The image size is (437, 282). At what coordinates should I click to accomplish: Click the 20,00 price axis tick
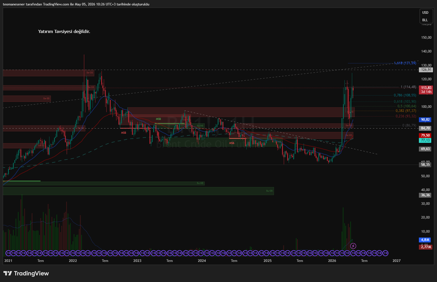(426, 217)
